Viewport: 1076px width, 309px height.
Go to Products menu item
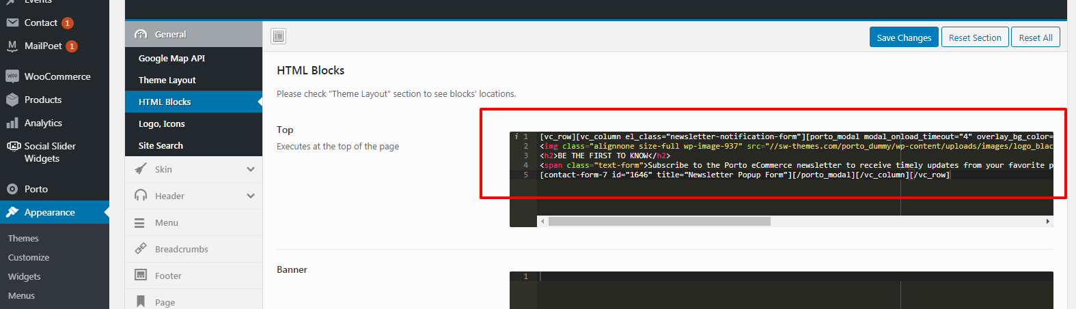pyautogui.click(x=55, y=100)
